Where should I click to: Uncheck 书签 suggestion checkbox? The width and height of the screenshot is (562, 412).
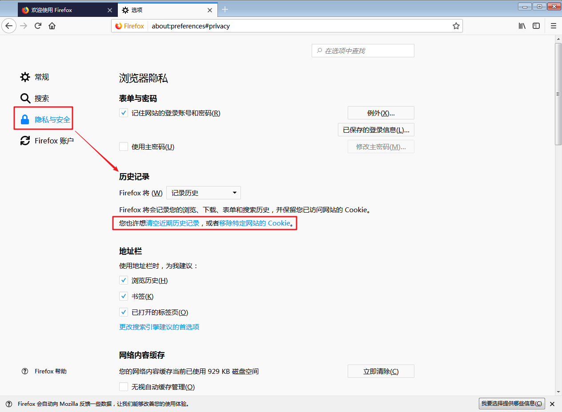(x=124, y=296)
